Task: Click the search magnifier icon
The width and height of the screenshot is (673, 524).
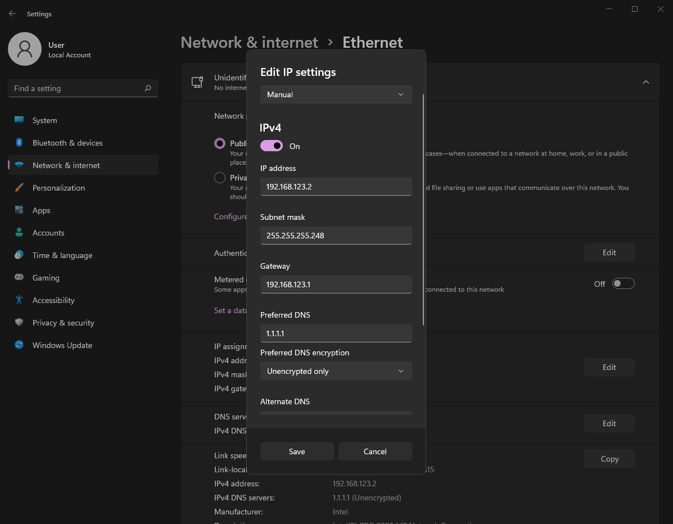Action: click(148, 88)
